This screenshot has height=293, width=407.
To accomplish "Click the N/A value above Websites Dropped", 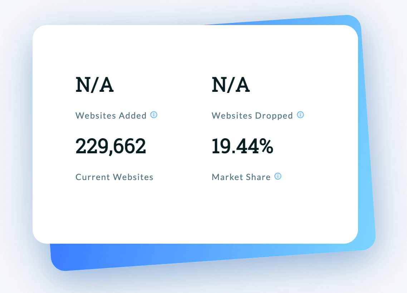I will [231, 85].
